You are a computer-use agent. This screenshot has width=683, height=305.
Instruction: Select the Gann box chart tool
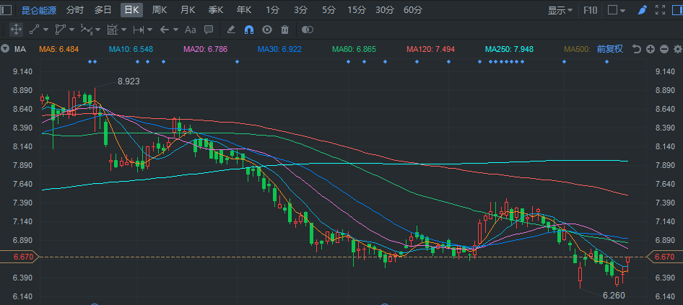click(x=113, y=30)
